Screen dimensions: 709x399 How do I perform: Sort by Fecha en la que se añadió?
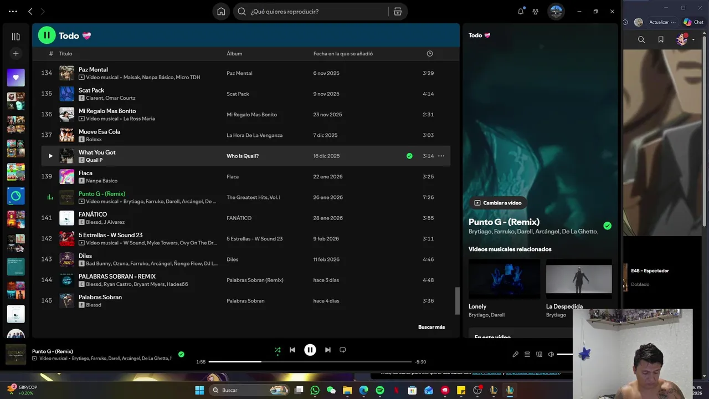(343, 54)
